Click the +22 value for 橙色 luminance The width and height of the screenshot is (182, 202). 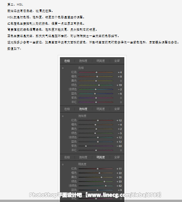(119, 173)
